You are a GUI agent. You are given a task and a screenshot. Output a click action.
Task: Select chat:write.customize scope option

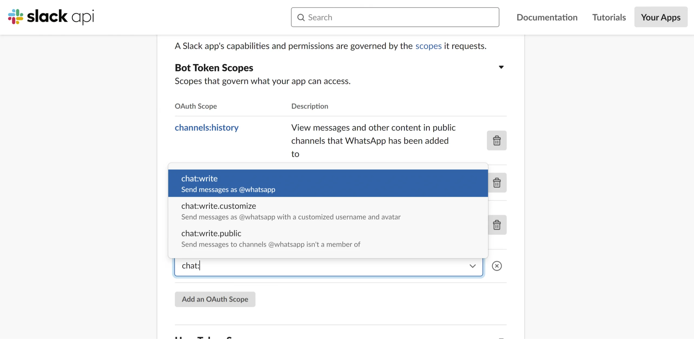[327, 210]
